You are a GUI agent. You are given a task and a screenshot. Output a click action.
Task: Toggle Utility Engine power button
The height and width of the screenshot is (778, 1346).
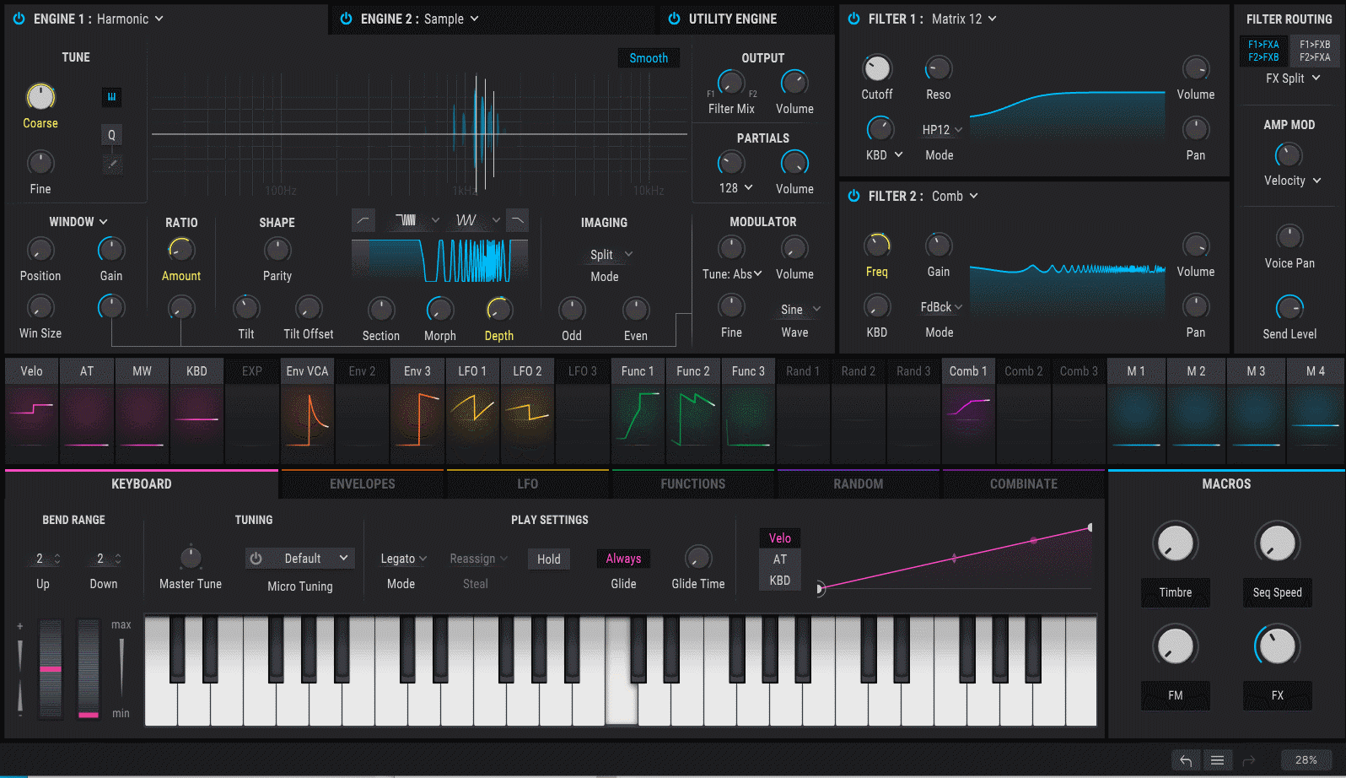(x=674, y=19)
